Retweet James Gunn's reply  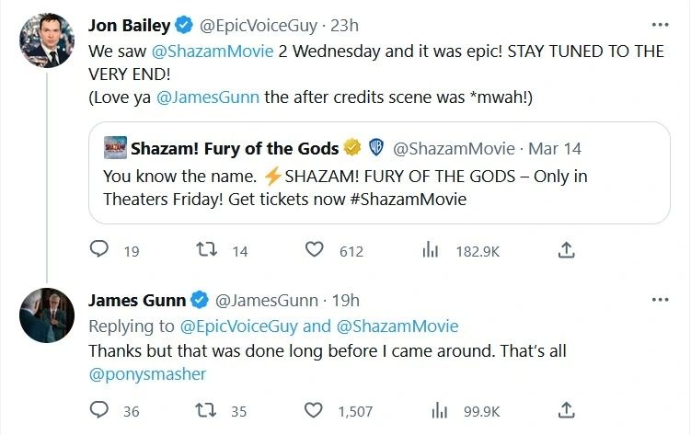point(209,410)
